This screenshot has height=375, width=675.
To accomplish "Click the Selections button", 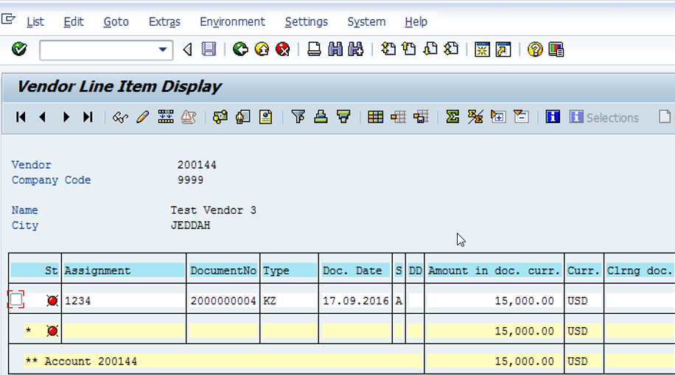I will tap(604, 118).
